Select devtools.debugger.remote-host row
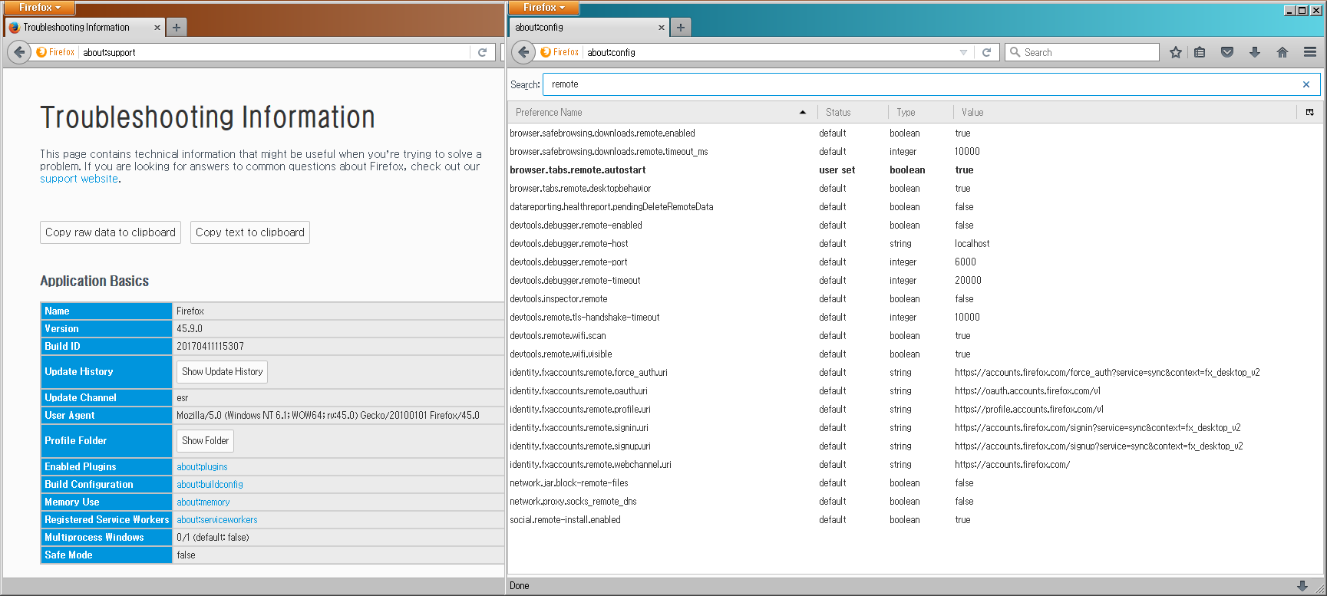Screen dimensions: 1327x596 (916, 244)
